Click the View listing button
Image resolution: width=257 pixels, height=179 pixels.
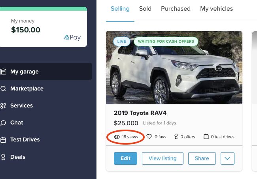click(x=163, y=158)
